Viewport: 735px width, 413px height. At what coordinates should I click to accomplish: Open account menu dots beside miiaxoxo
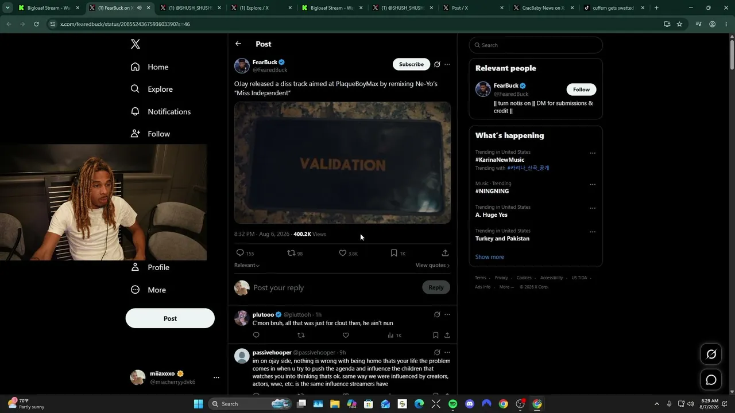216,377
